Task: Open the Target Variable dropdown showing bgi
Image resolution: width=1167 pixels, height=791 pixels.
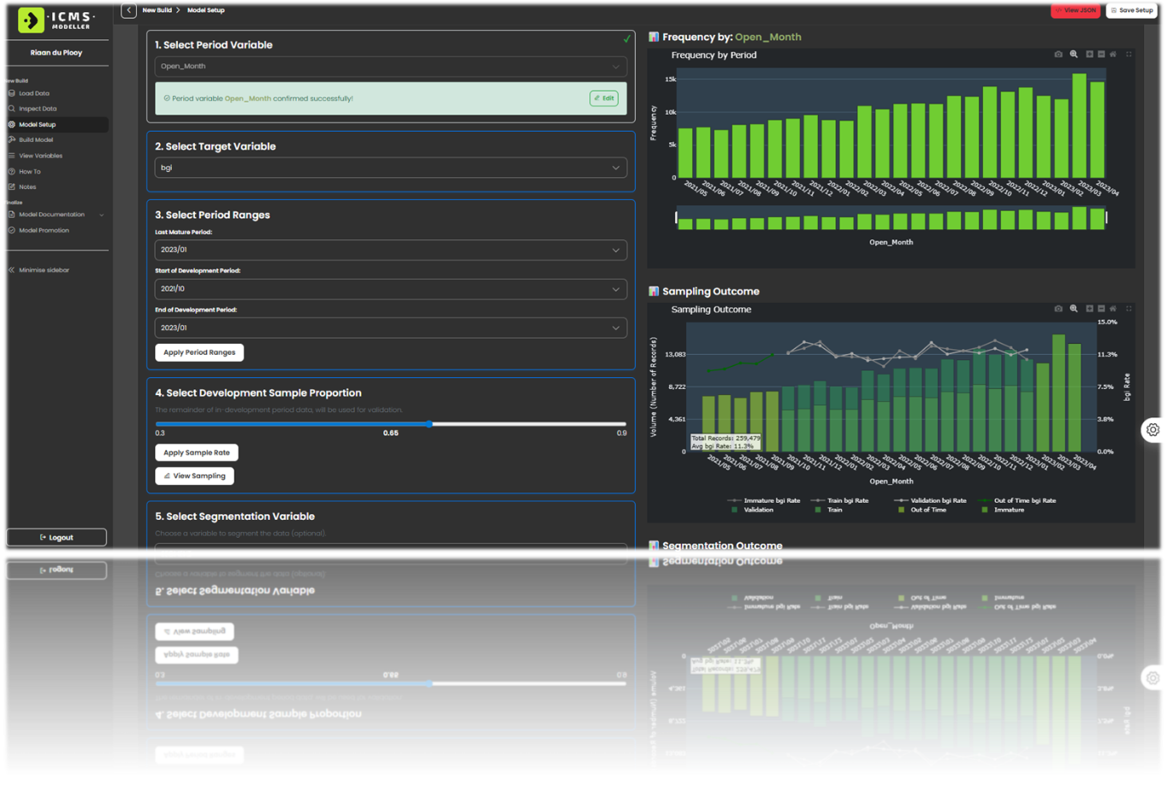Action: 390,168
